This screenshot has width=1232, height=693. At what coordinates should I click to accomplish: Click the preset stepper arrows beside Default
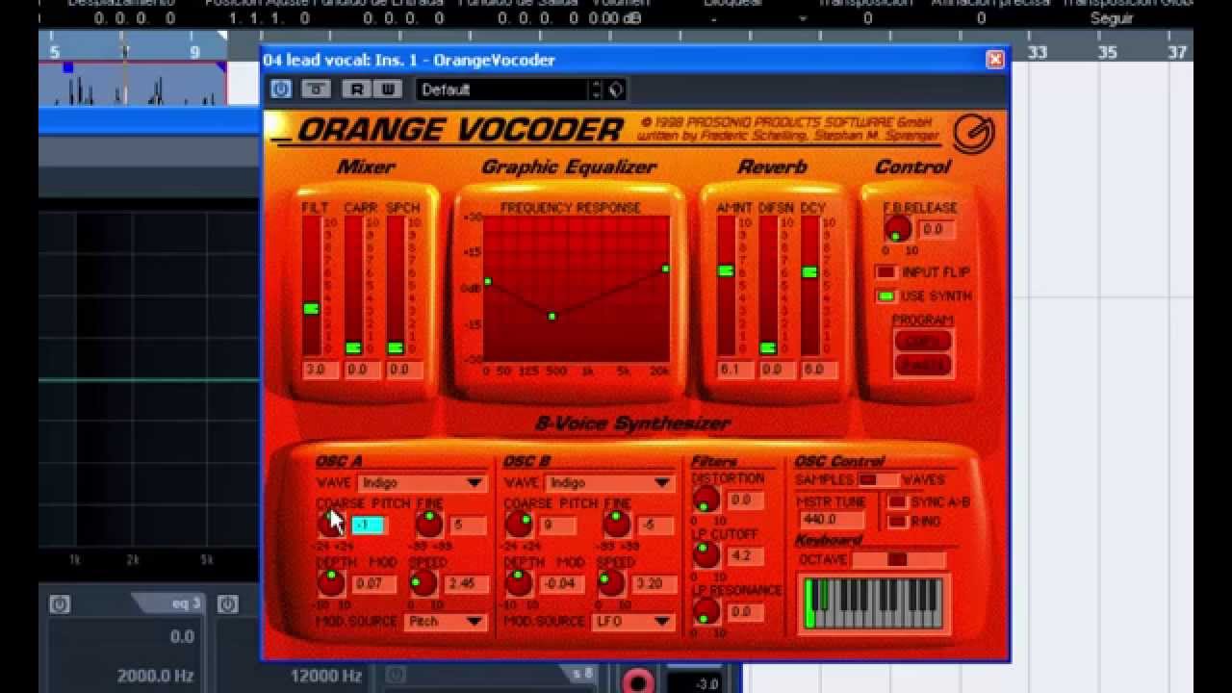pyautogui.click(x=596, y=90)
